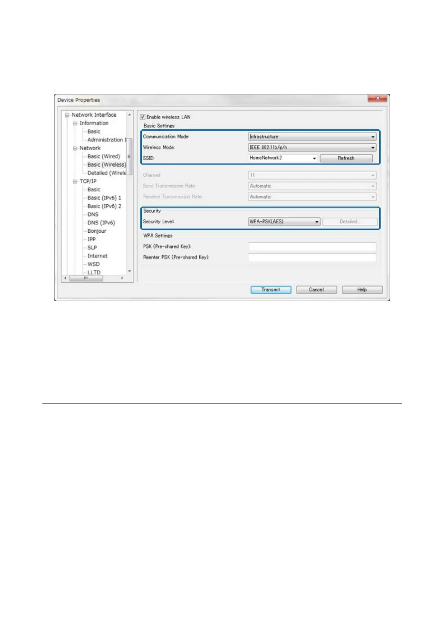Select the WSD tree item
444x628 pixels.
click(94, 264)
